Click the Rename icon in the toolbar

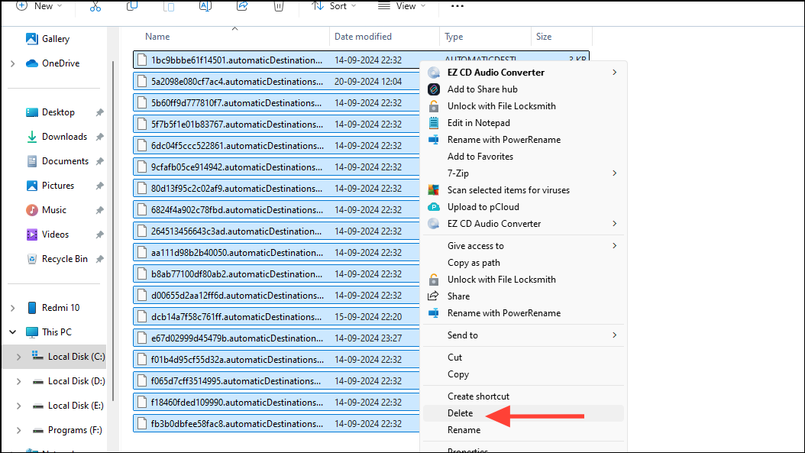coord(205,7)
